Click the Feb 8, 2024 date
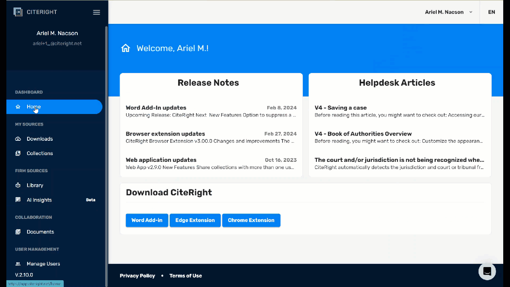 click(282, 108)
